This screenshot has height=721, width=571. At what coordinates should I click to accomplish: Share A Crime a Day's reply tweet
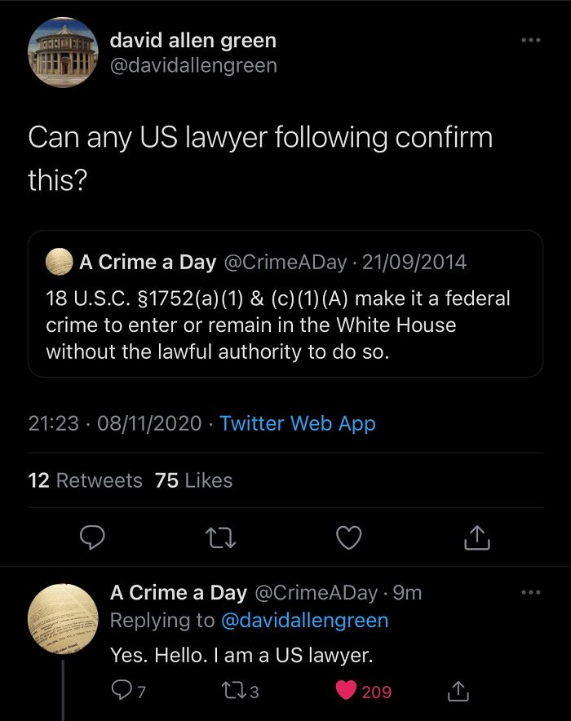[459, 691]
